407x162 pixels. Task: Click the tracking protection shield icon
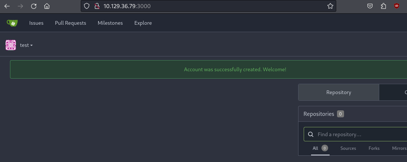pyautogui.click(x=87, y=6)
